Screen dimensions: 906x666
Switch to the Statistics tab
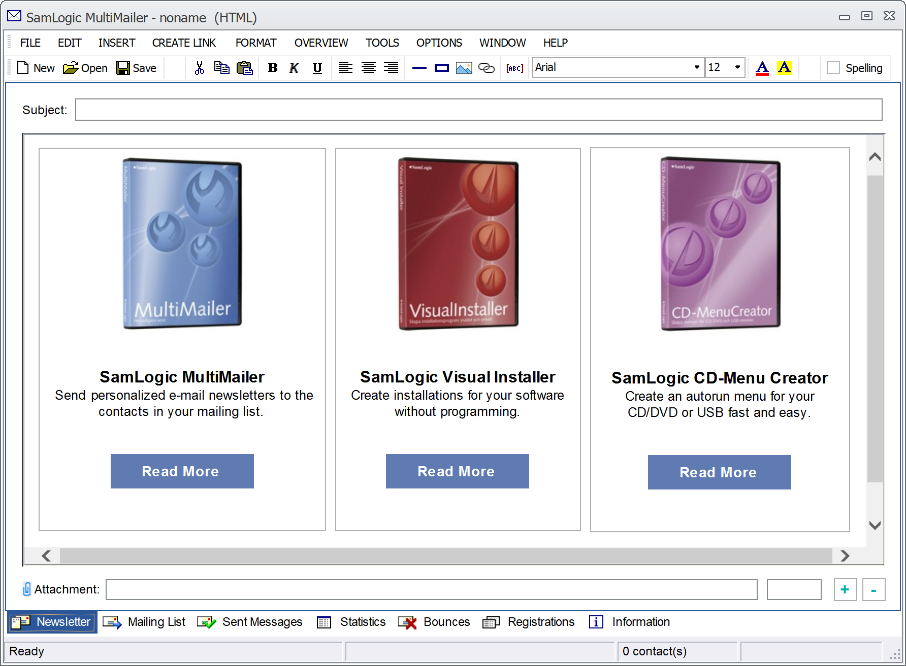click(x=351, y=622)
